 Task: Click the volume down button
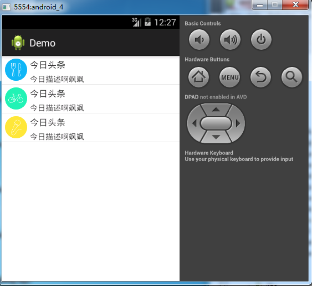coord(199,40)
